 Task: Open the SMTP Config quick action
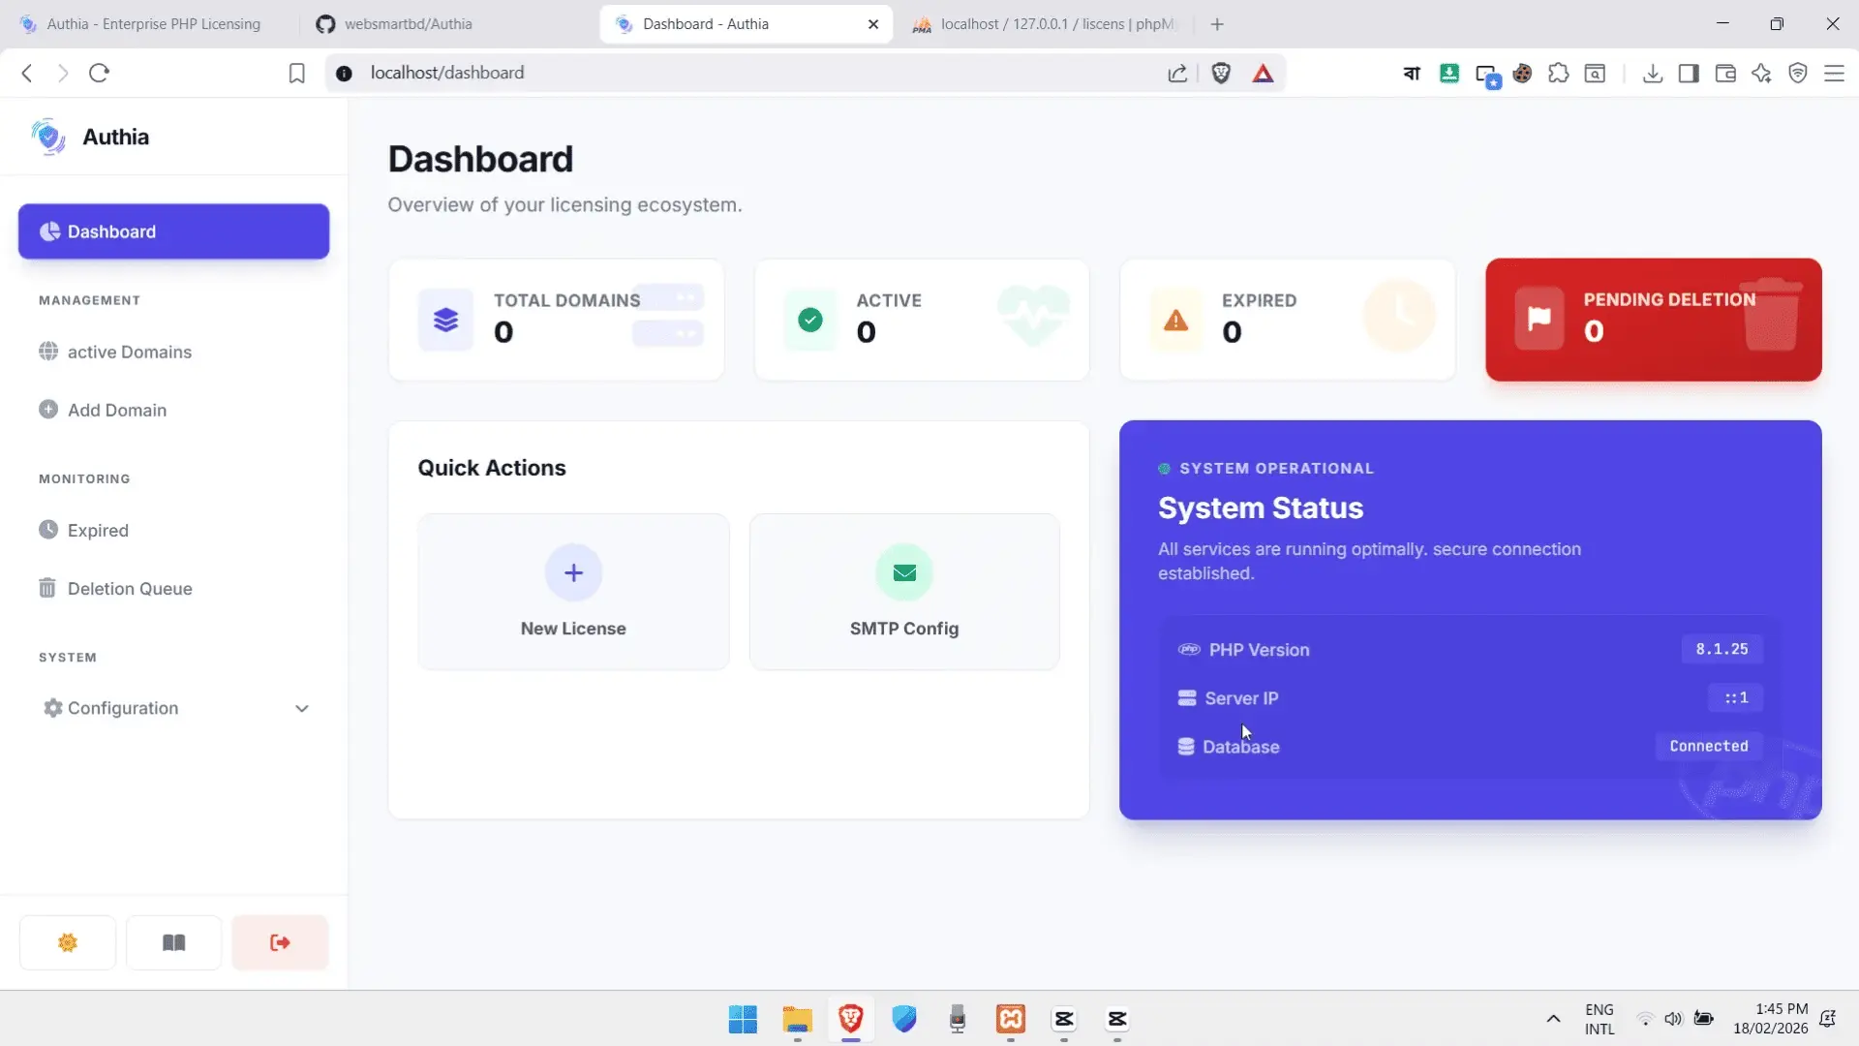point(902,591)
